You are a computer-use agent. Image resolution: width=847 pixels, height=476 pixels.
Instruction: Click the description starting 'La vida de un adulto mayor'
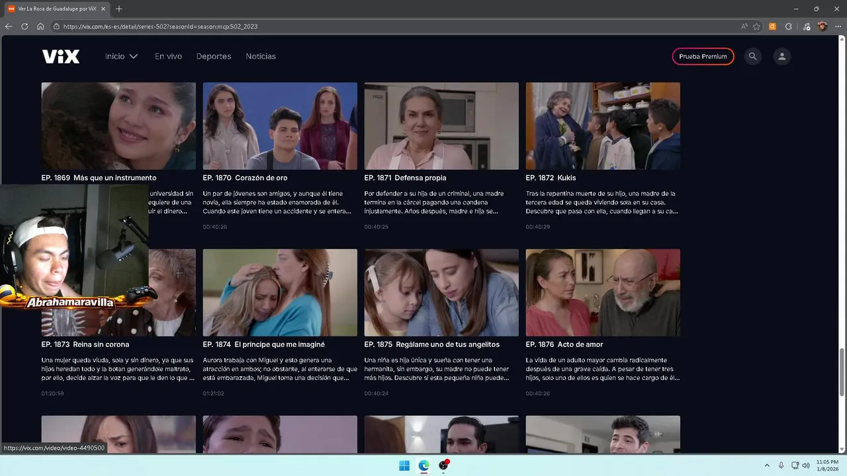[603, 369]
